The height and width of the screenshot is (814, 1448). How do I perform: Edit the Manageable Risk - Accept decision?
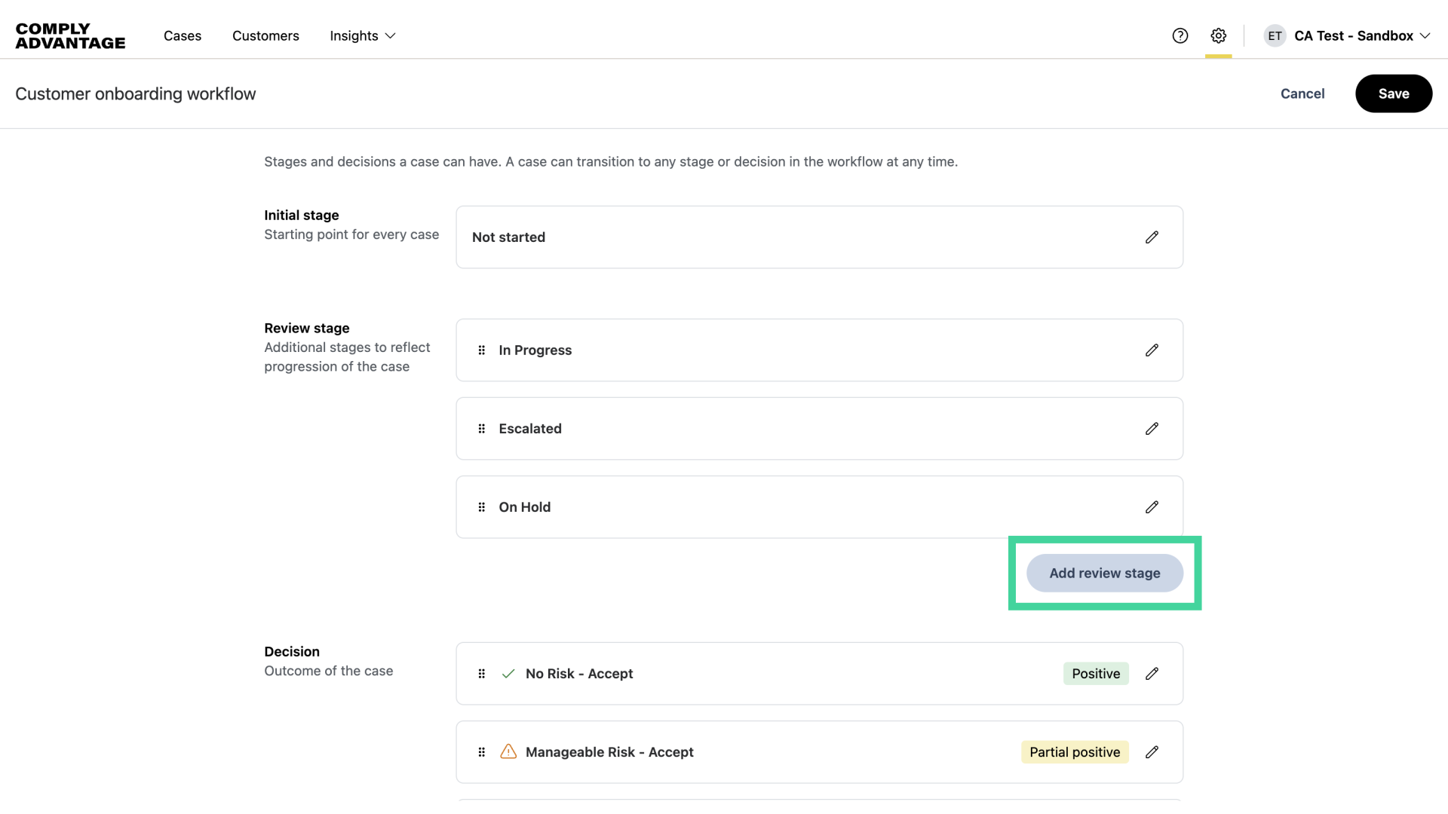(x=1152, y=752)
